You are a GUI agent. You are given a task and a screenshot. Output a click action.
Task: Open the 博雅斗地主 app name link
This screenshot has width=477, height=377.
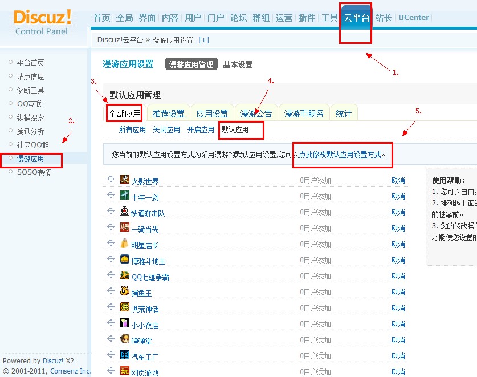(148, 261)
